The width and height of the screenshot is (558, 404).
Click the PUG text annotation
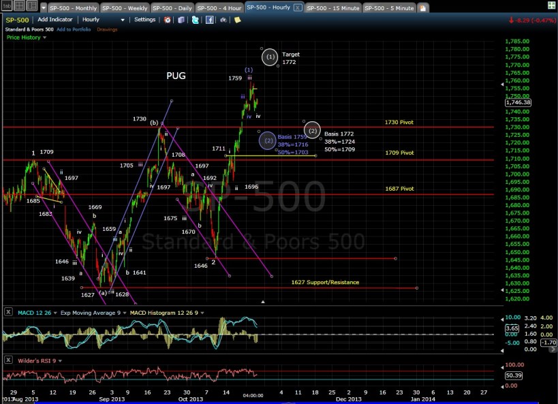point(176,76)
